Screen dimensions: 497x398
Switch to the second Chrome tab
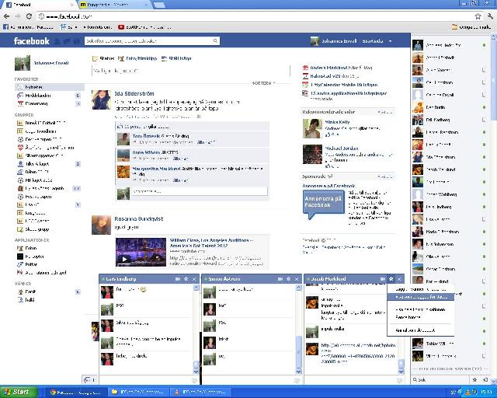click(114, 5)
